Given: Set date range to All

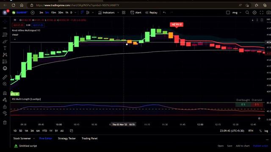Looking at the screenshot, I should (x=62, y=131).
